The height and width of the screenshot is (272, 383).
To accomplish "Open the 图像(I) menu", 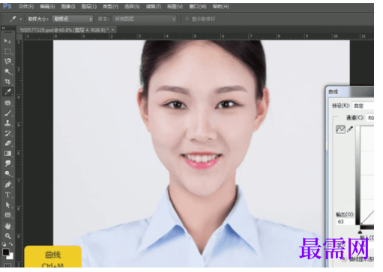I will click(68, 7).
